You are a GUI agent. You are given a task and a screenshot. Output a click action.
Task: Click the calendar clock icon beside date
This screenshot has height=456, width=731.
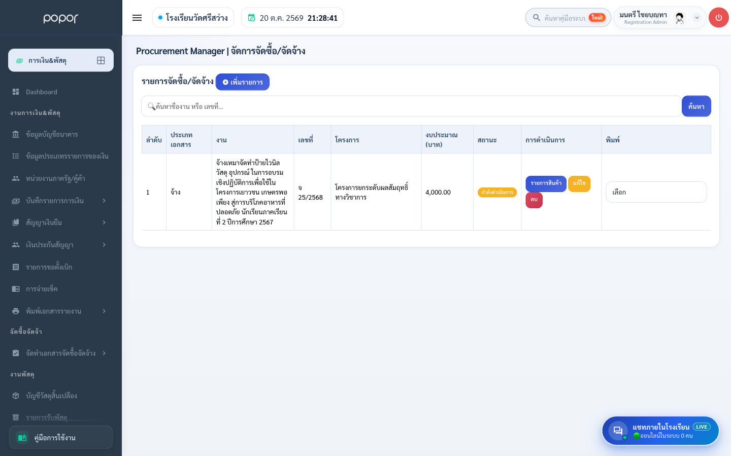click(x=251, y=18)
